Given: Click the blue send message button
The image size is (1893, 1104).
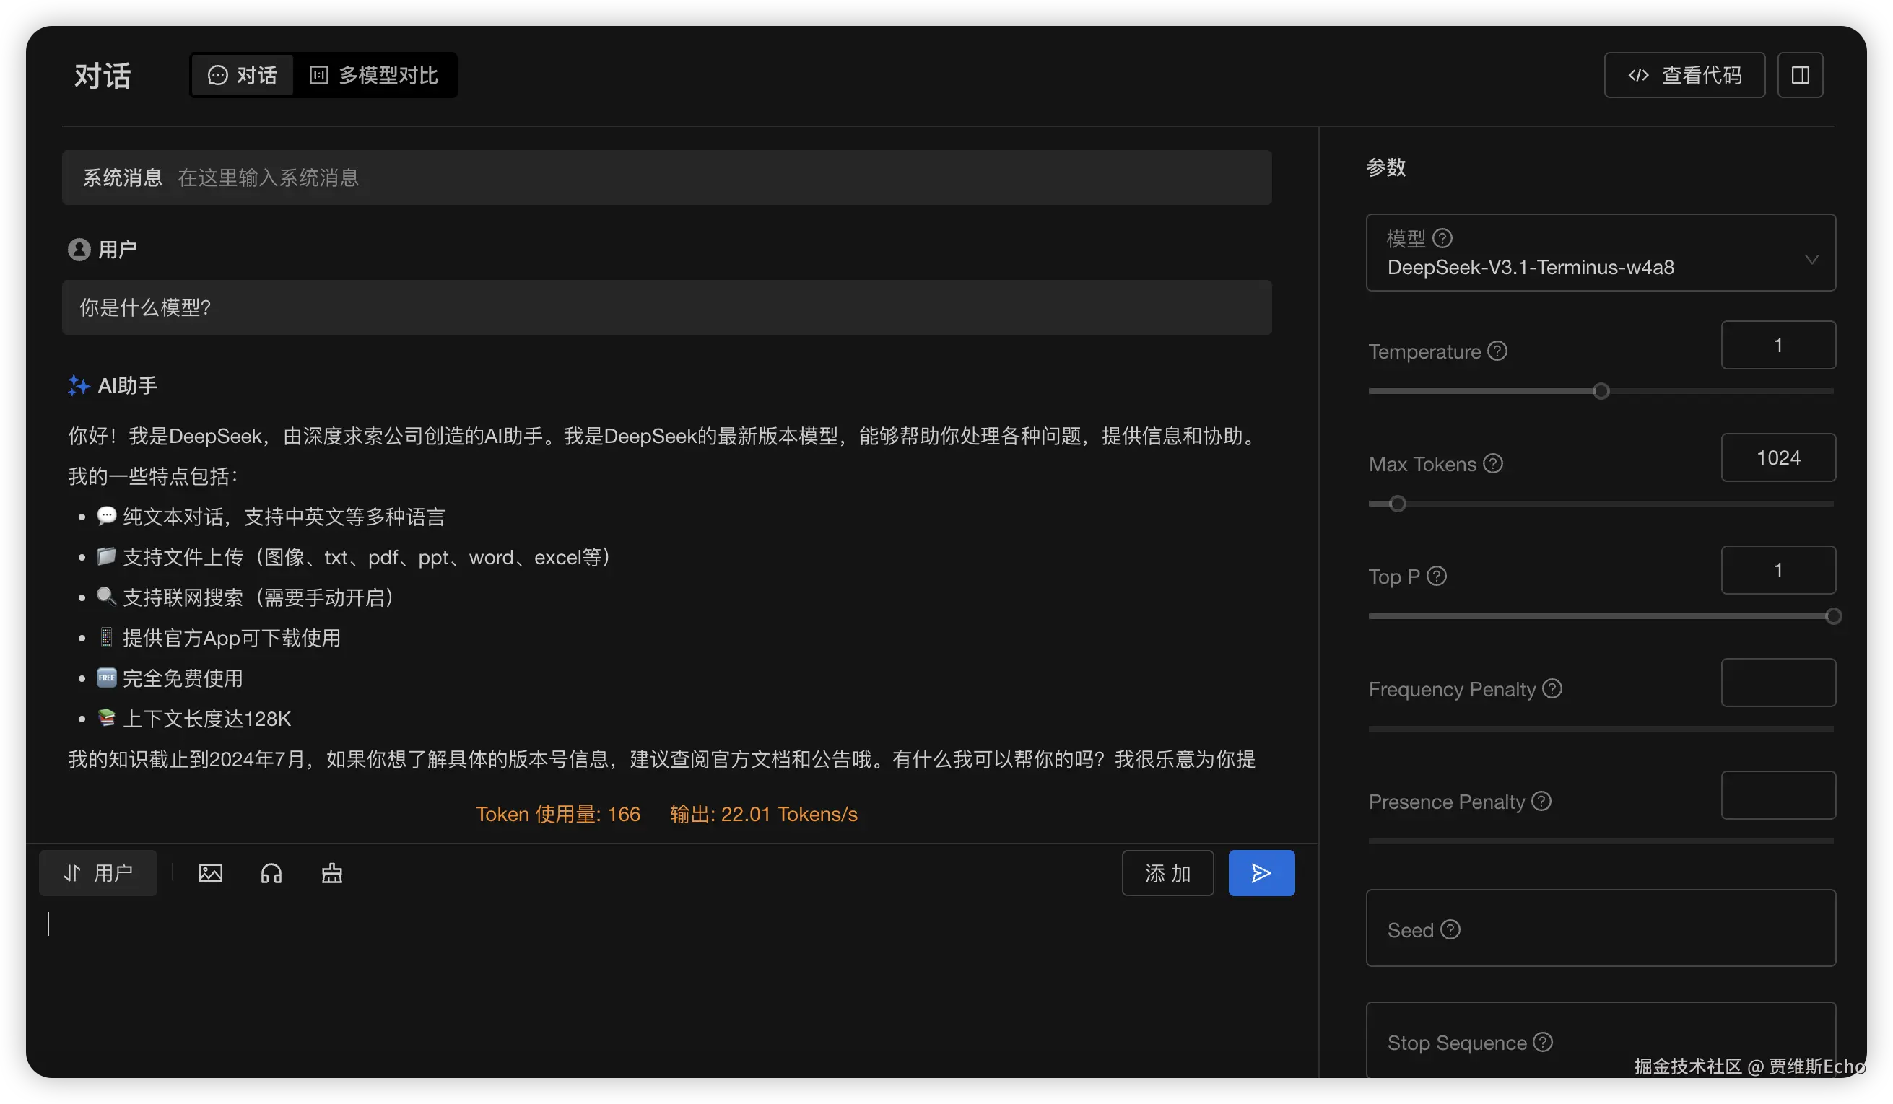Looking at the screenshot, I should tap(1261, 872).
